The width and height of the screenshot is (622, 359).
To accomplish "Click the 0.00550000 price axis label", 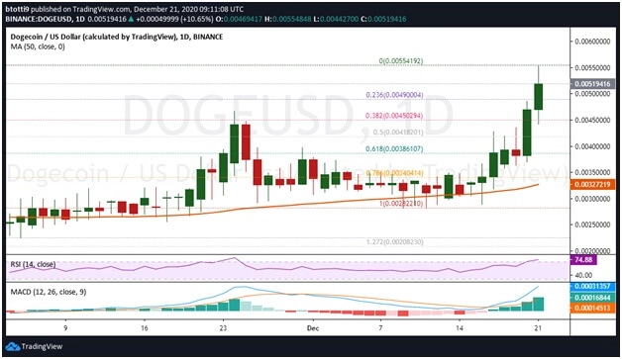I will [x=592, y=68].
